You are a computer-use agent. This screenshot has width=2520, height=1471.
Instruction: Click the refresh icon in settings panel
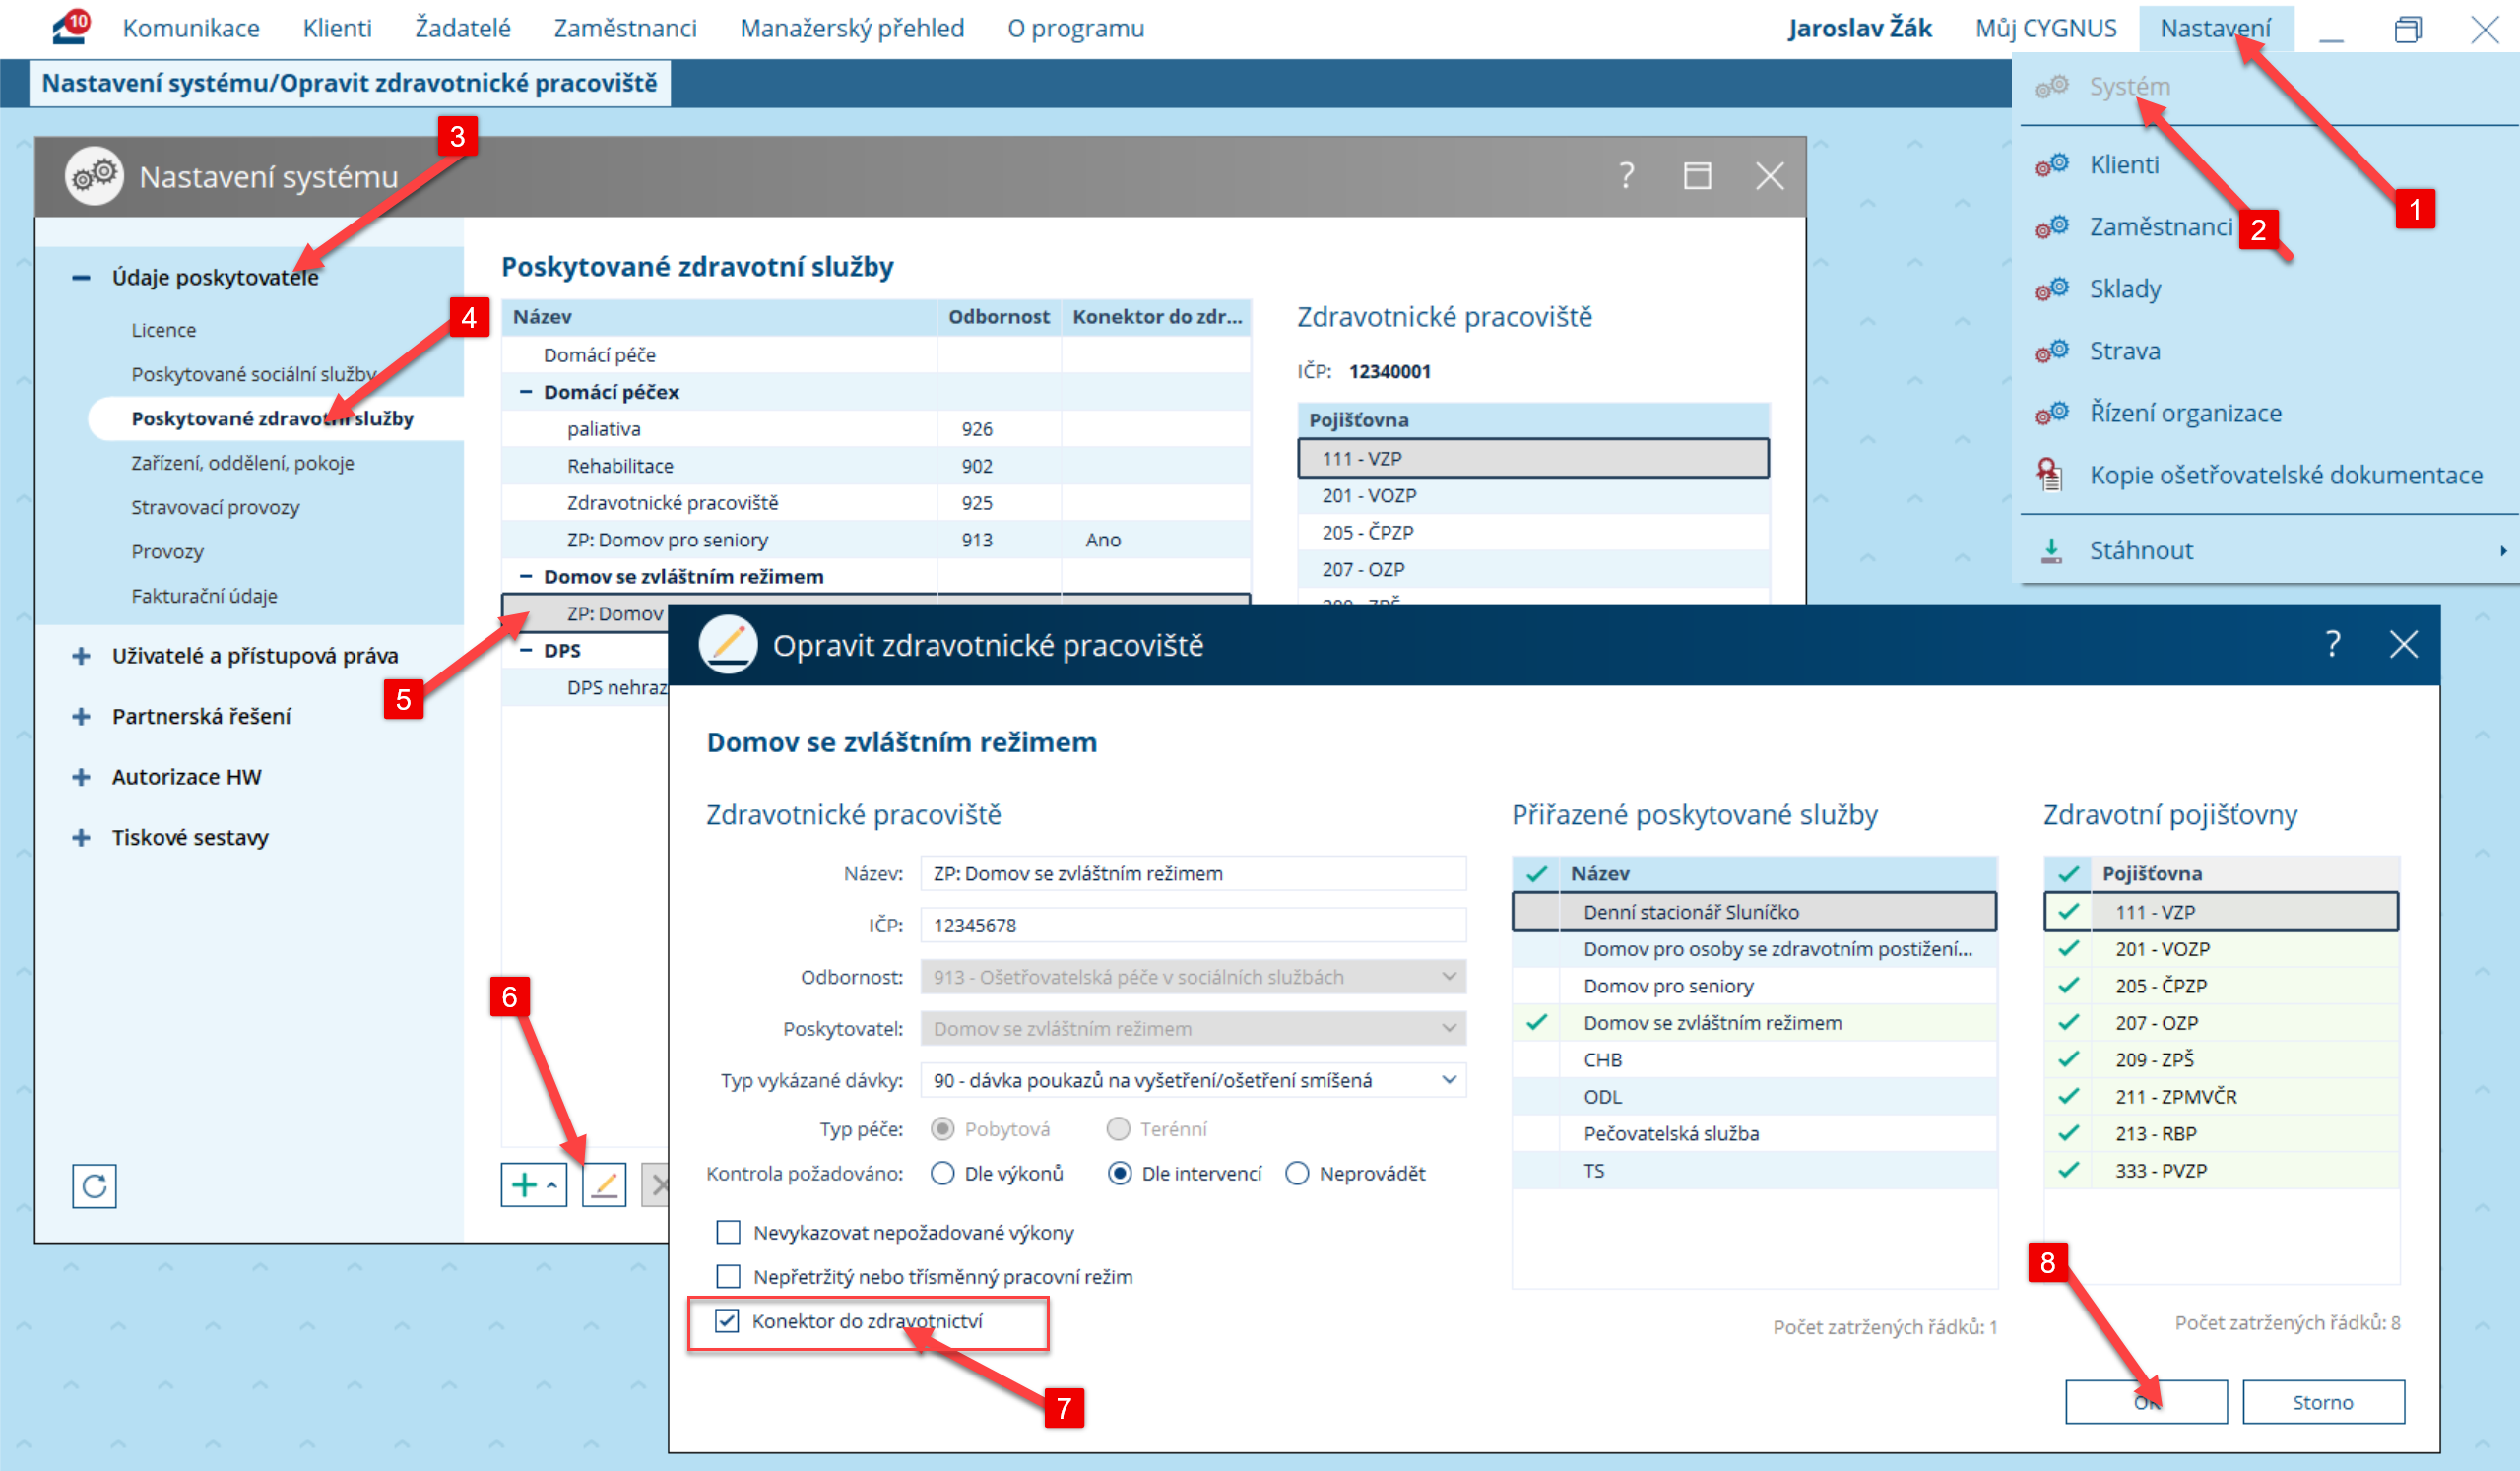point(94,1186)
